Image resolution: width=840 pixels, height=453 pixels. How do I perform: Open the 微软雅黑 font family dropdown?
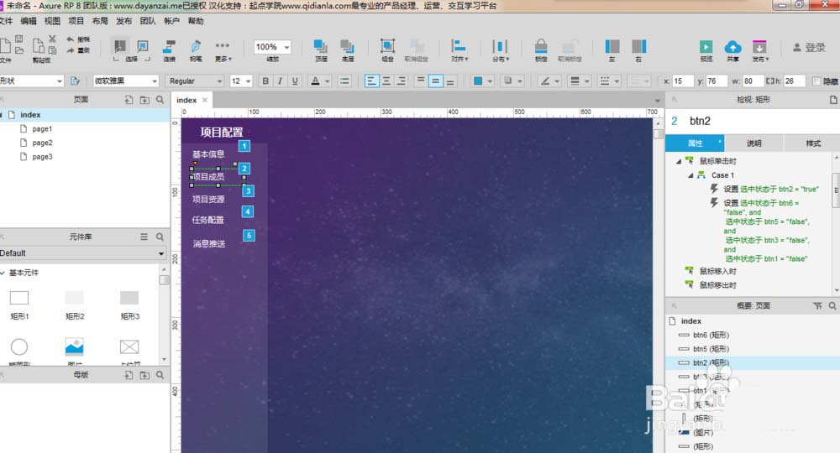click(x=126, y=81)
